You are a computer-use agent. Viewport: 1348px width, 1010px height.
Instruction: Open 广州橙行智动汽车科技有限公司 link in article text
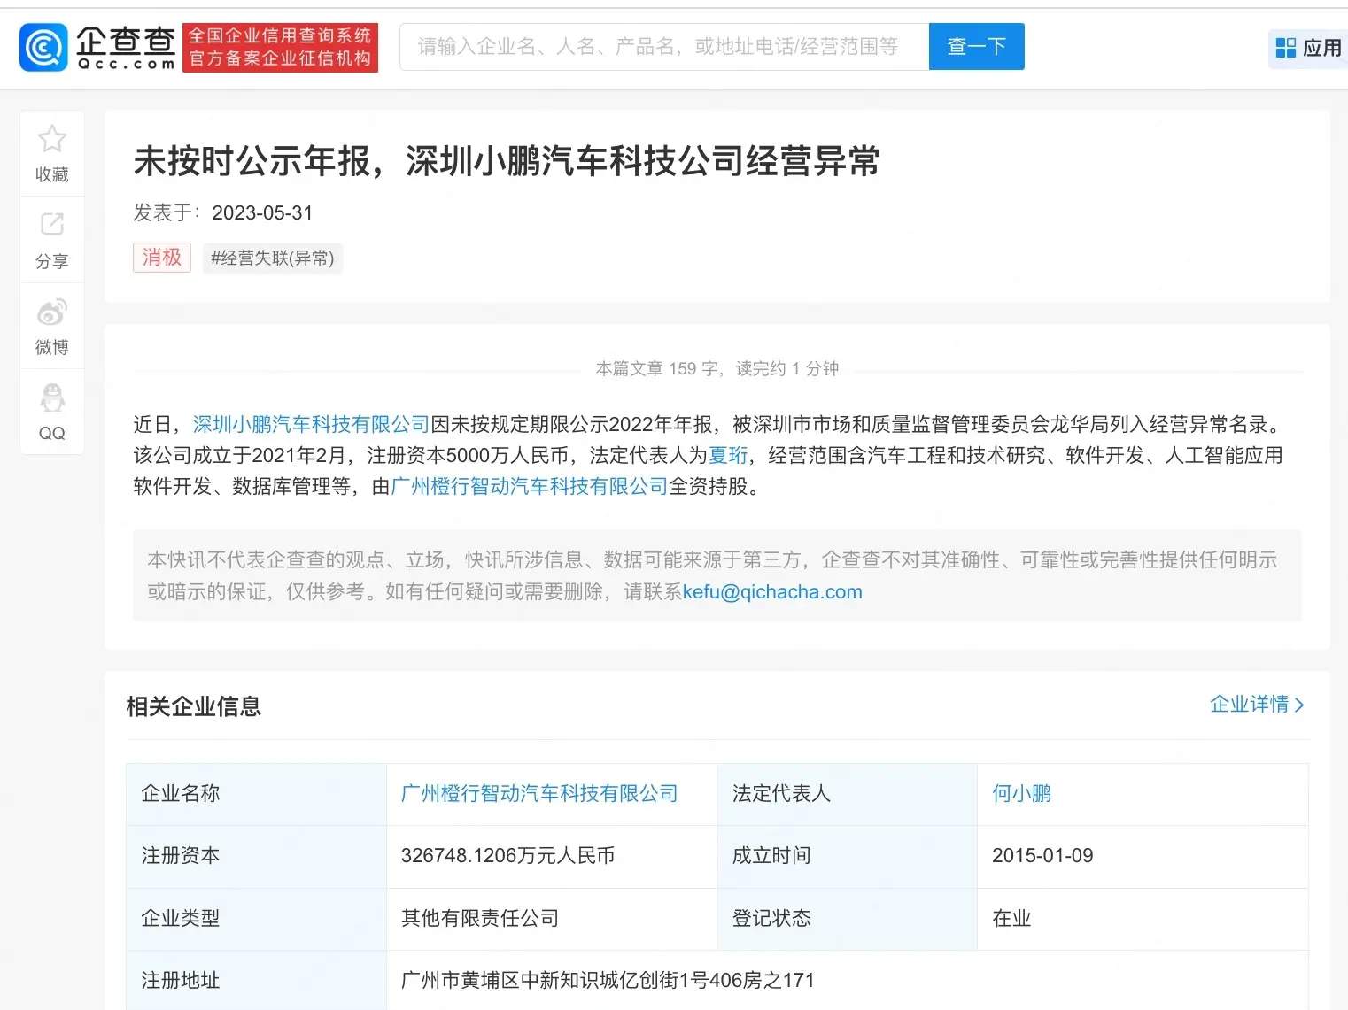(x=529, y=486)
